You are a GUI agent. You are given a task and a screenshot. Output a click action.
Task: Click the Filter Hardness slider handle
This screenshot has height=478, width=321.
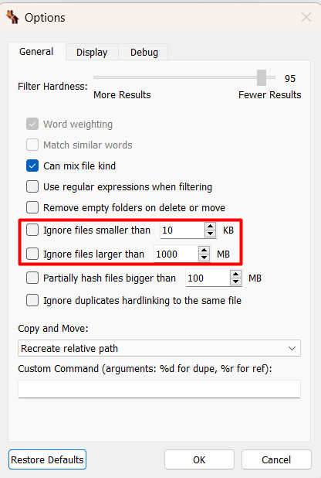[x=262, y=77]
